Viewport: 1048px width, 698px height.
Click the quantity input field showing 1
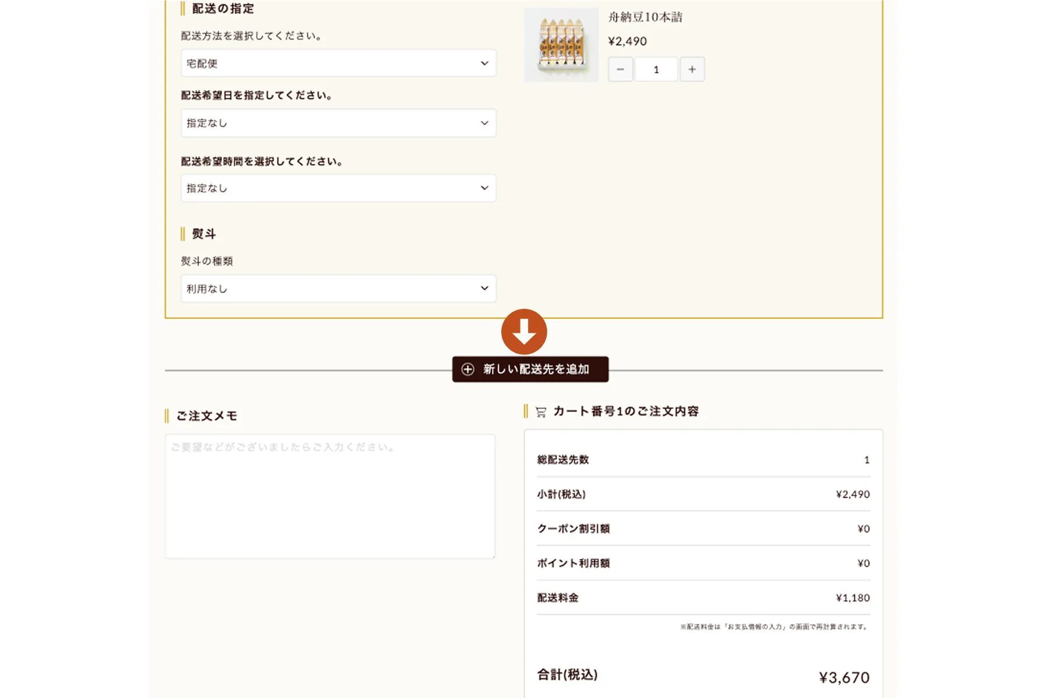656,70
